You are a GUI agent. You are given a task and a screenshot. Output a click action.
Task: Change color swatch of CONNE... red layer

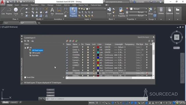coord(98,63)
